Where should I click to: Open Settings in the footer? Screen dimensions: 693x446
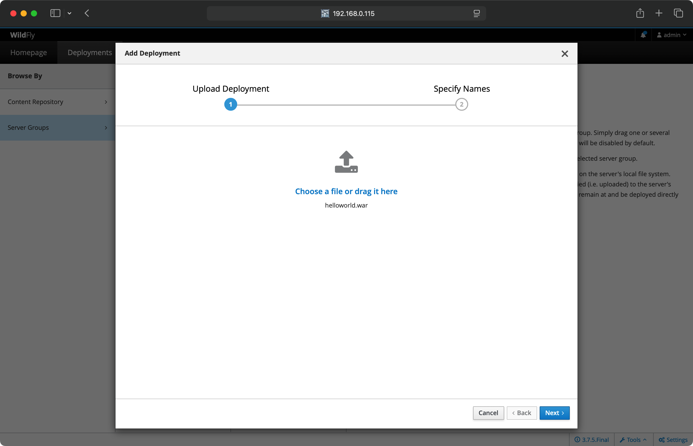click(x=673, y=440)
